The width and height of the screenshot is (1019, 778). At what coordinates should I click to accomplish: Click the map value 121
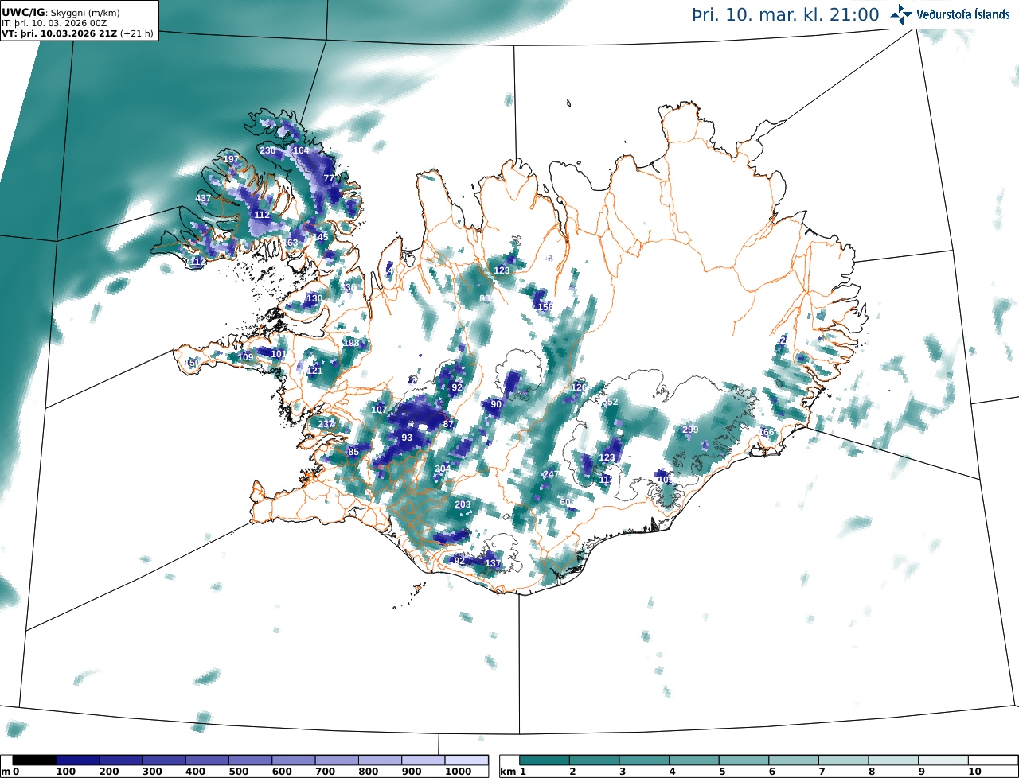pos(315,371)
